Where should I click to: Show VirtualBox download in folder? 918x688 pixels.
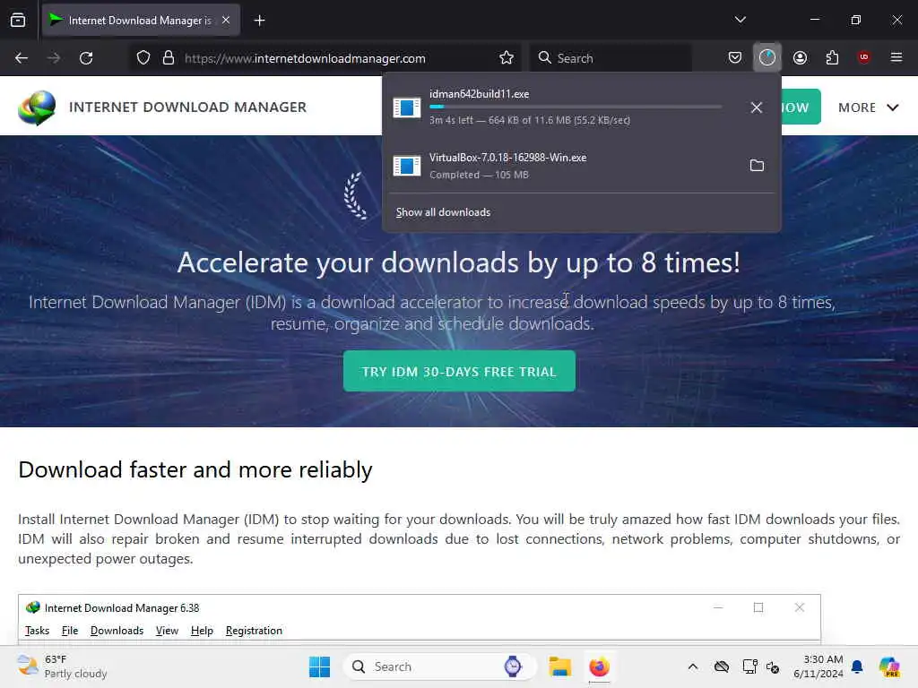point(757,166)
